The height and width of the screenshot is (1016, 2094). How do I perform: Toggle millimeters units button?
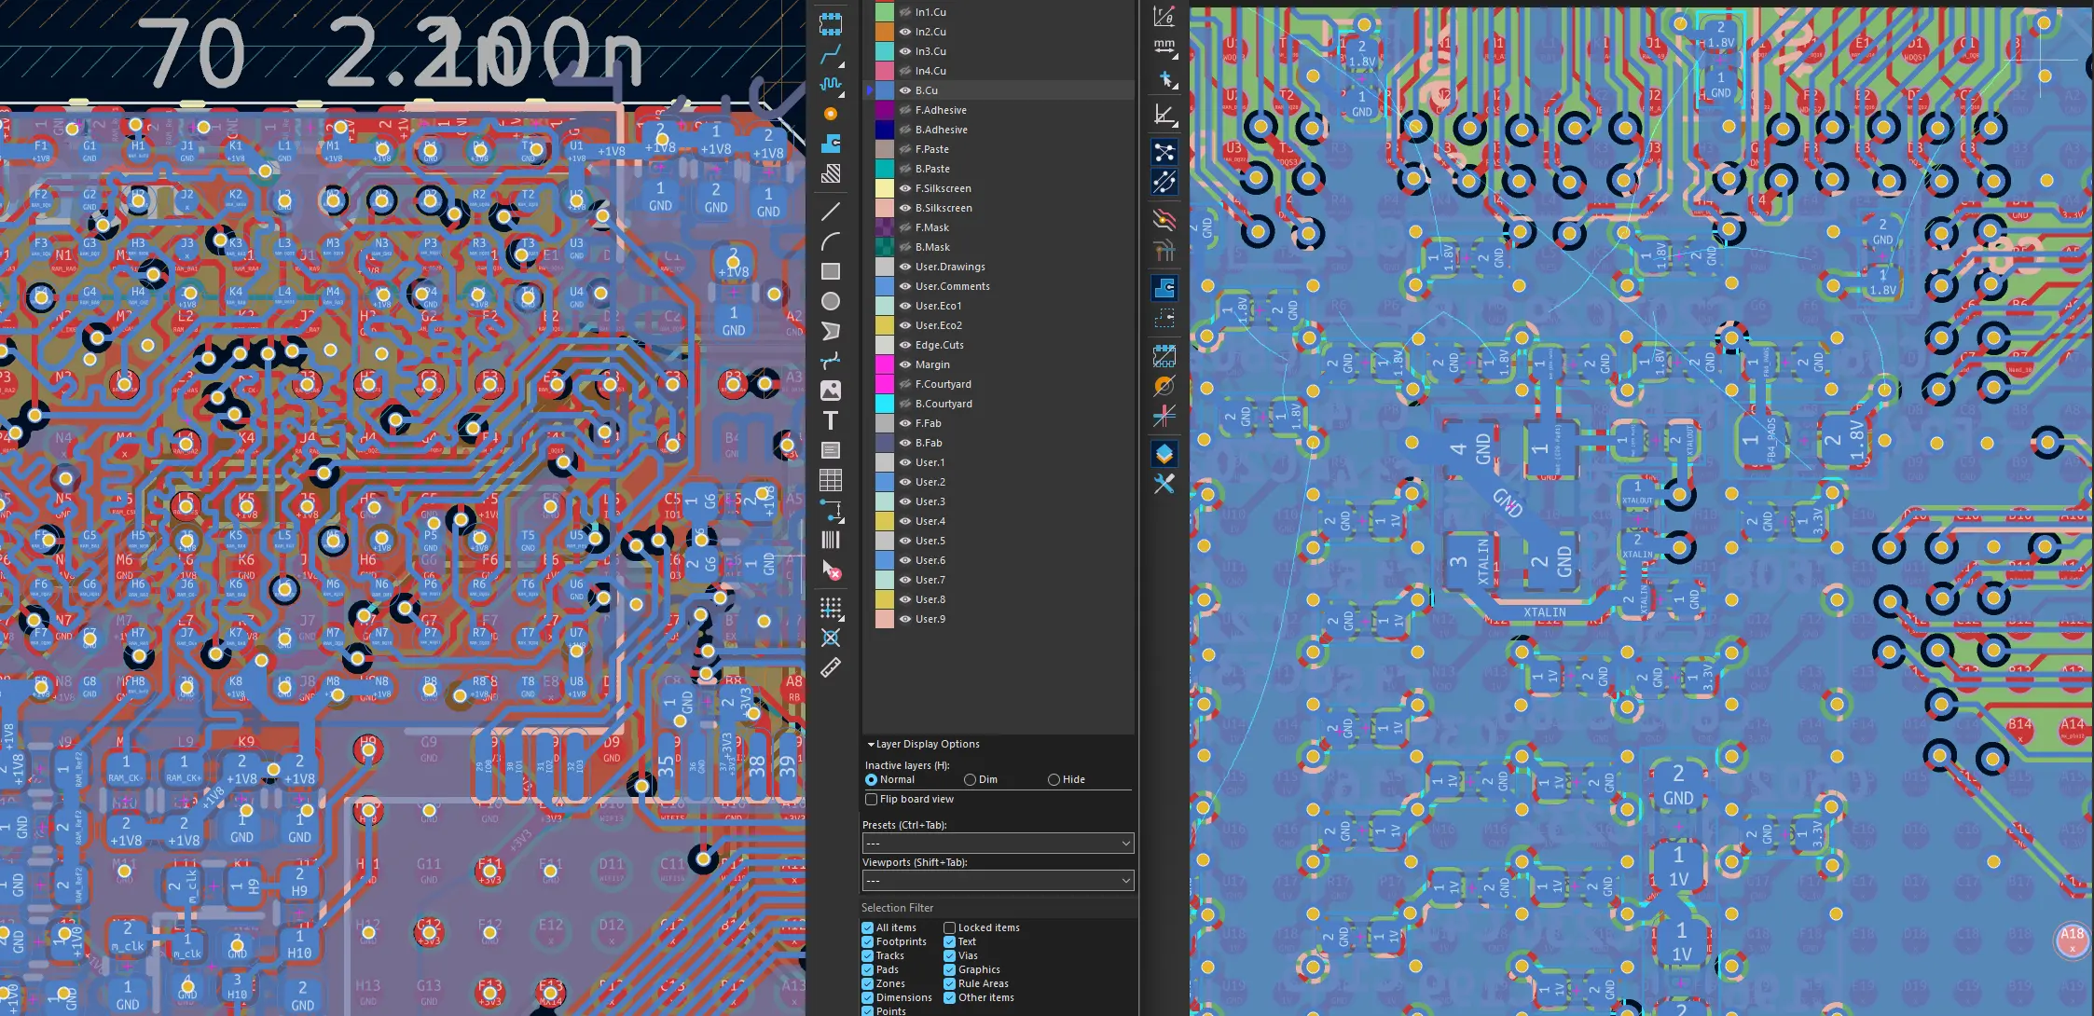pos(1164,46)
